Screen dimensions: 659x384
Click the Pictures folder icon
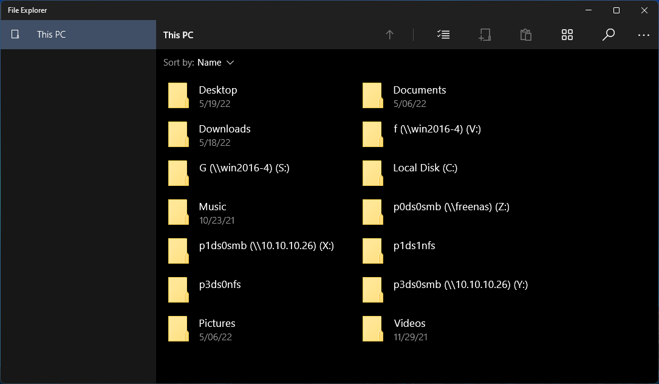[178, 329]
